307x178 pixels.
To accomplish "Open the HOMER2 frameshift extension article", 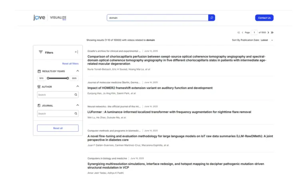I will click(x=150, y=88).
